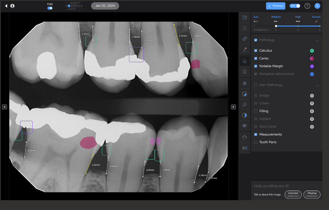Expand the Non-Pathology section chevron
329x210 pixels.
coord(317,85)
